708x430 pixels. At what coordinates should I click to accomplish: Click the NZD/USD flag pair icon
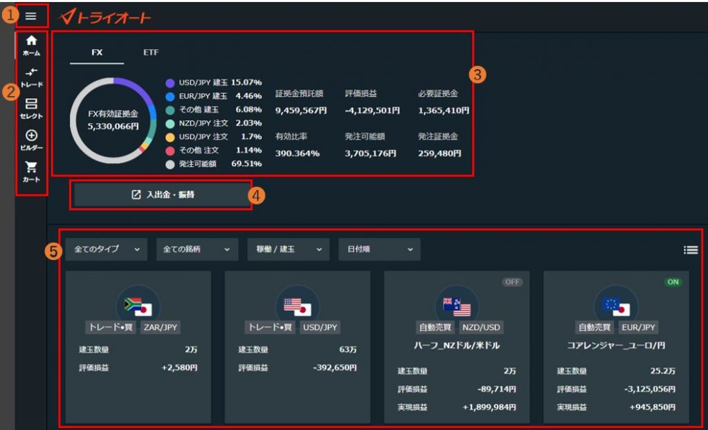tap(456, 307)
